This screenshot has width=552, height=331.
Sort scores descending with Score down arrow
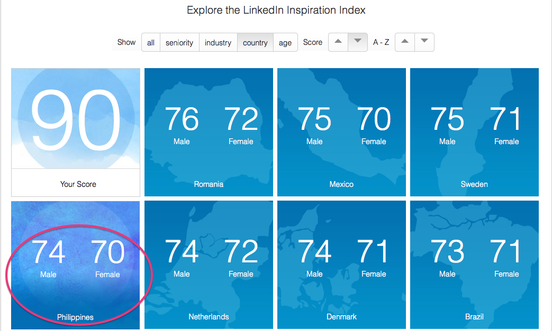(358, 42)
